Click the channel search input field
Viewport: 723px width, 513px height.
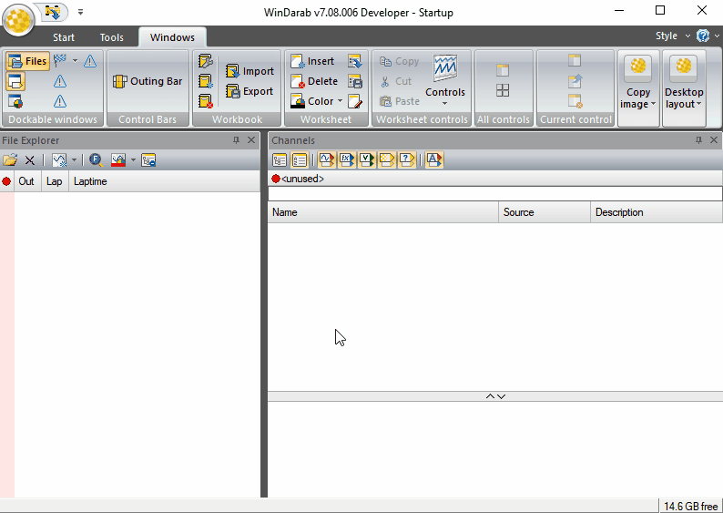click(495, 194)
